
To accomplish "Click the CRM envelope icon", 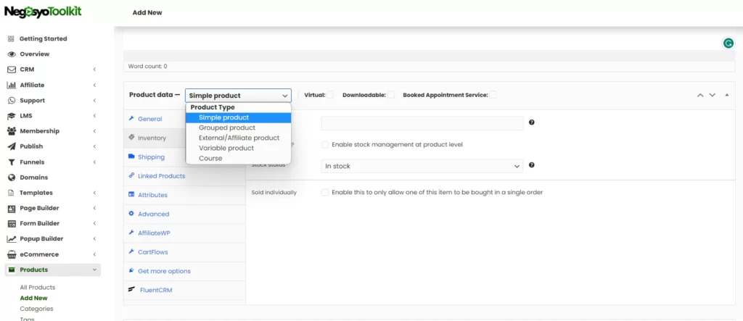I will pyautogui.click(x=12, y=70).
